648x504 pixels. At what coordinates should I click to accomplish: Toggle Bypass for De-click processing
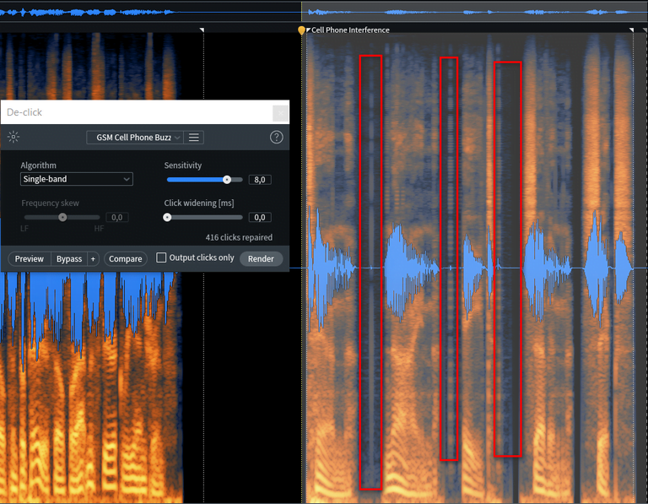(68, 258)
